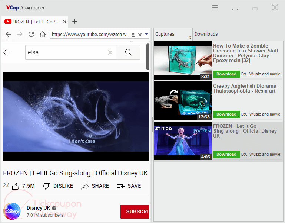Screen dimensions: 285x223
Task: Click save path of Zombie Crocodile capture
Action: tap(261, 74)
